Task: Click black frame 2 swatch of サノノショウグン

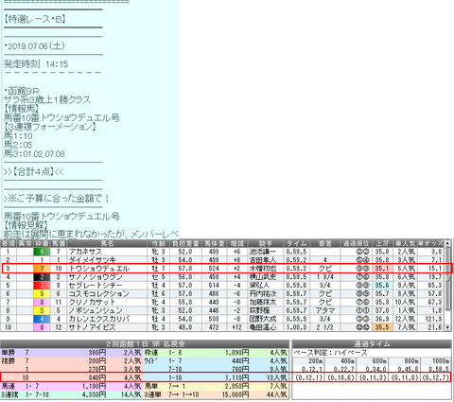Action: point(42,277)
